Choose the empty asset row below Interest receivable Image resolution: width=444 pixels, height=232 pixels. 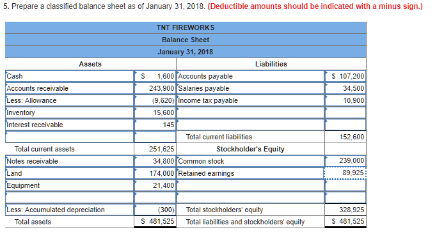[x=70, y=137]
